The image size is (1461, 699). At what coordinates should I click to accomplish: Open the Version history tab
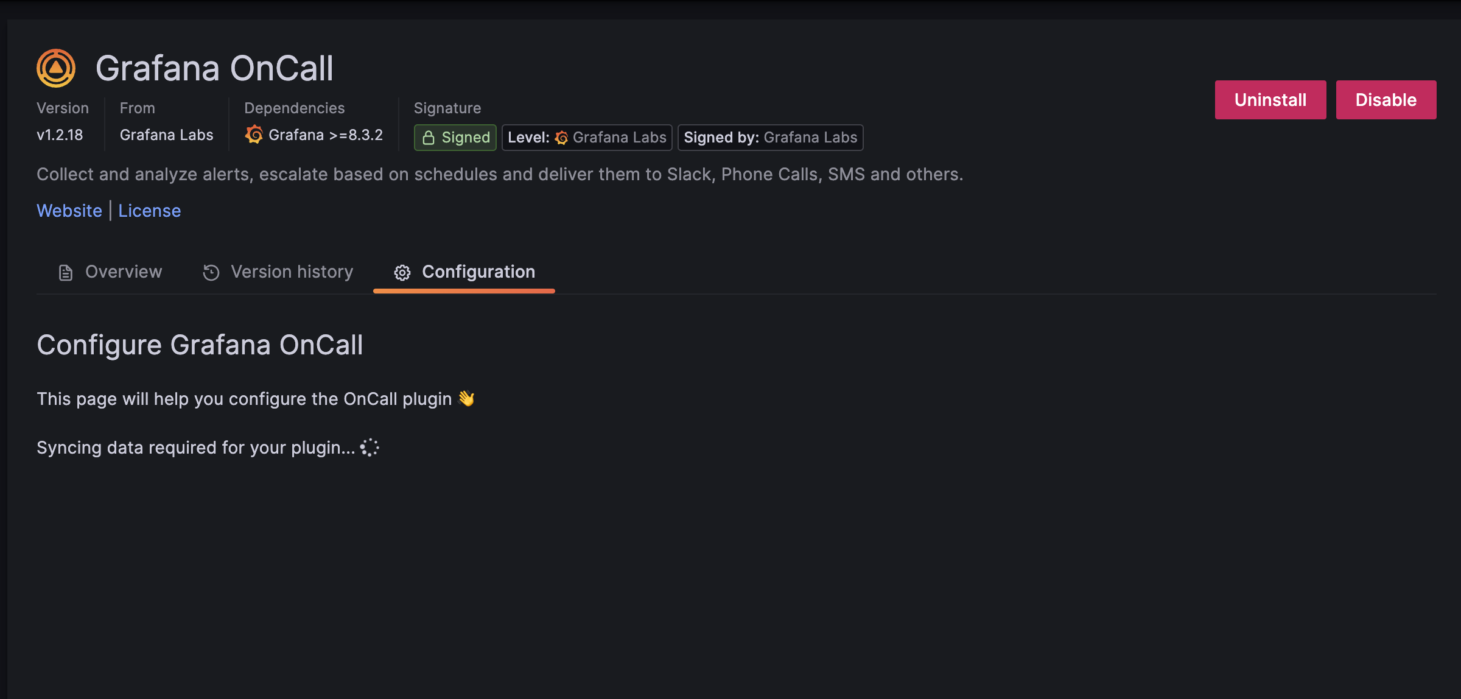(292, 272)
